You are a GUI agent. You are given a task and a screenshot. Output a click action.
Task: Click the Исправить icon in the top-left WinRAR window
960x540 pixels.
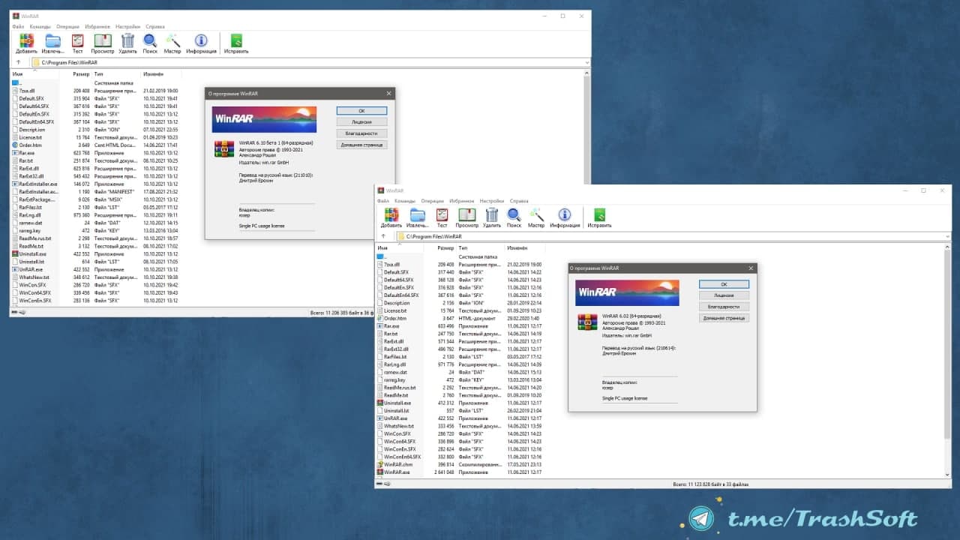point(236,41)
